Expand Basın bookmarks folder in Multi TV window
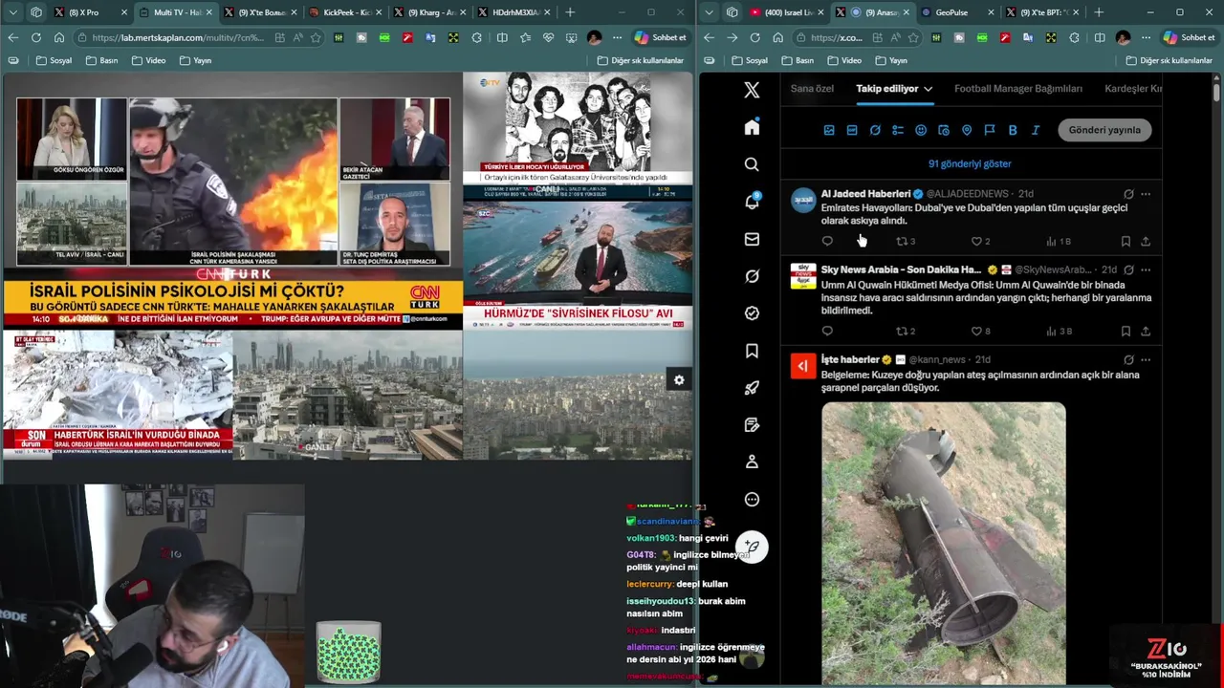Viewport: 1224px width, 688px height. pos(101,60)
